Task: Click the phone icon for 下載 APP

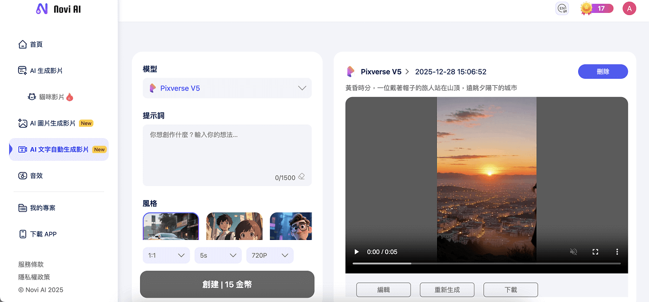Action: (x=22, y=234)
